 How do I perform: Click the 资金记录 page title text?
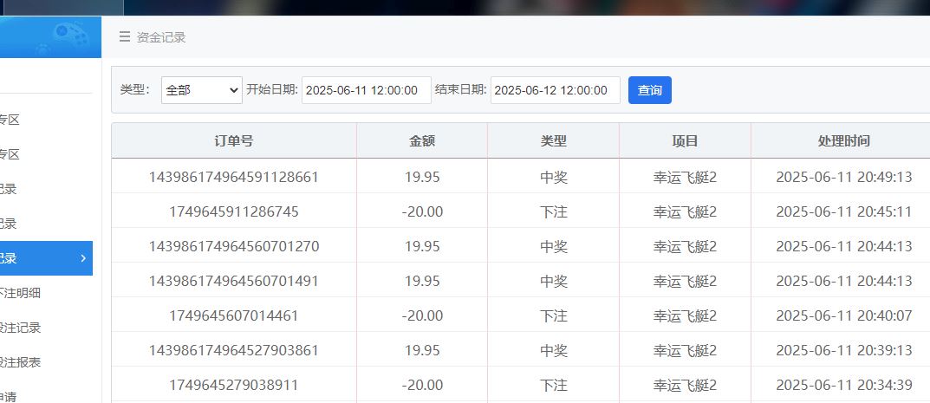(x=161, y=37)
